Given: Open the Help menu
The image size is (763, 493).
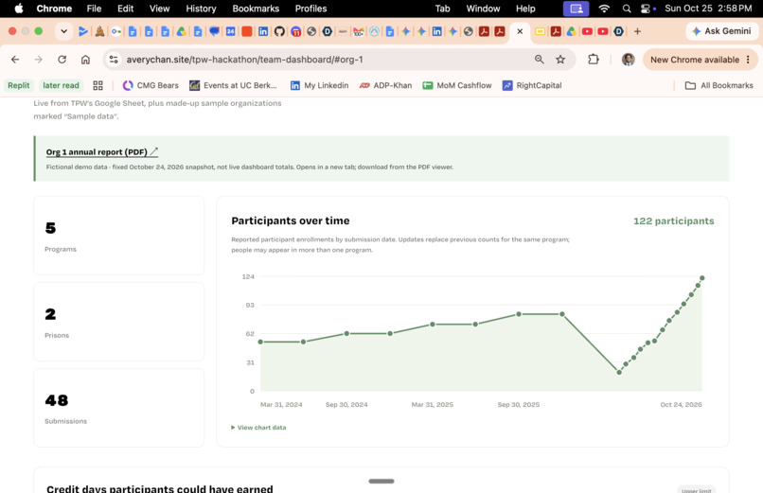Looking at the screenshot, I should [525, 9].
